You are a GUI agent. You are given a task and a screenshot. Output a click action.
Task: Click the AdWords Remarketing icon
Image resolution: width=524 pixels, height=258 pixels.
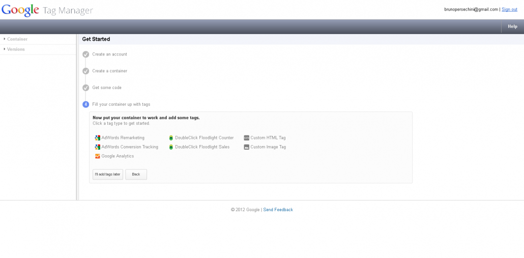[x=97, y=138]
